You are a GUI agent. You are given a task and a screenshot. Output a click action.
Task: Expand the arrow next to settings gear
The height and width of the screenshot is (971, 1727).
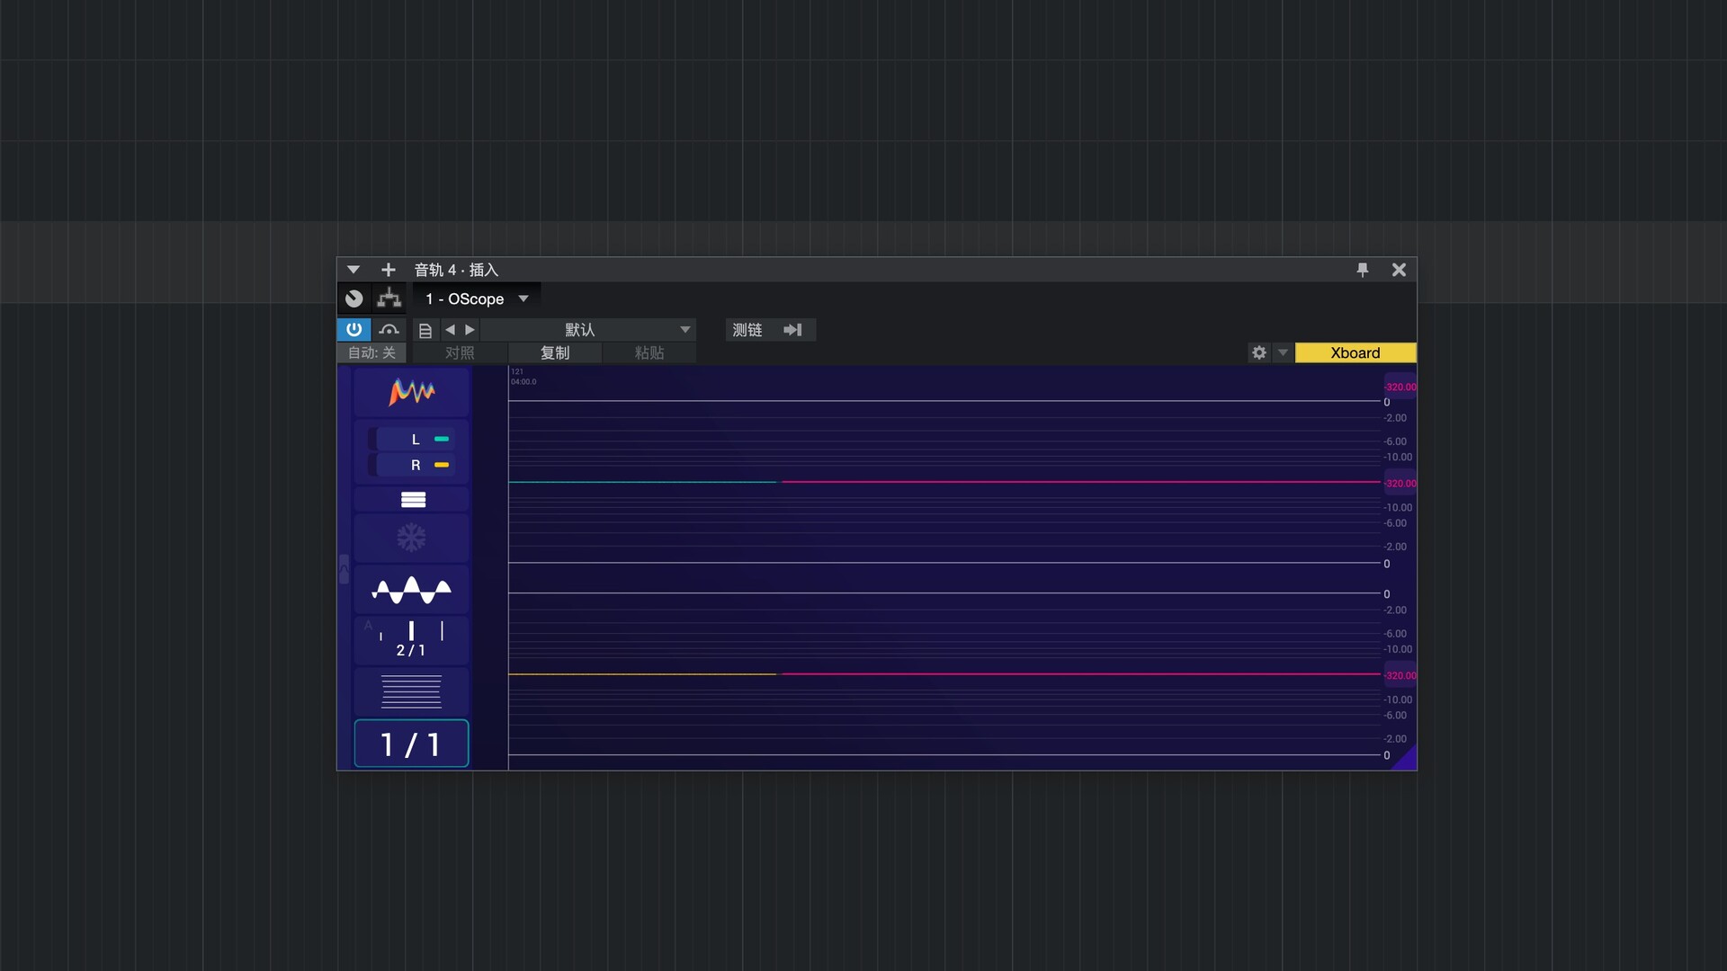1283,352
